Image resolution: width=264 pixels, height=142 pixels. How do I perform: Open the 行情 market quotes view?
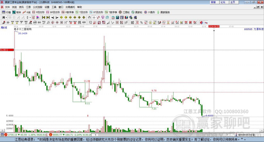point(6,12)
